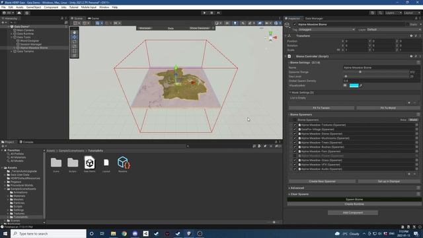
Task: Open the global search magnifier icon
Action: [380, 13]
